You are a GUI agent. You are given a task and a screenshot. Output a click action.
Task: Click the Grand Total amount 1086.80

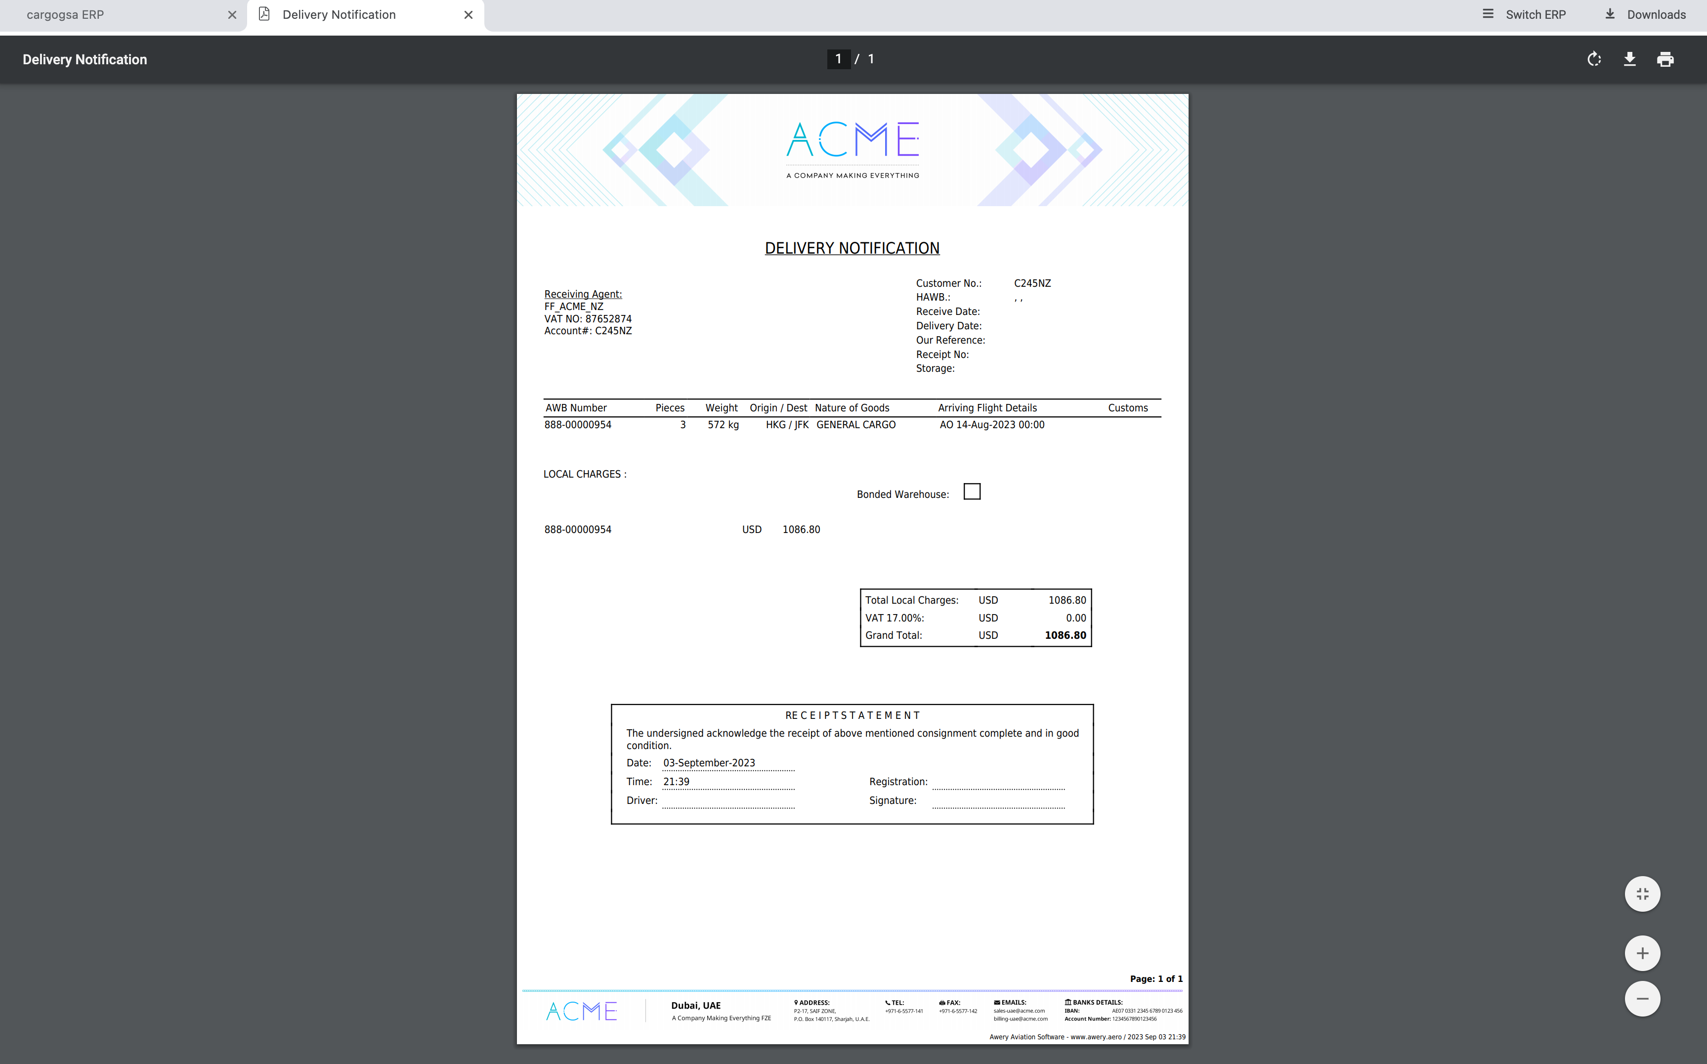click(1065, 635)
